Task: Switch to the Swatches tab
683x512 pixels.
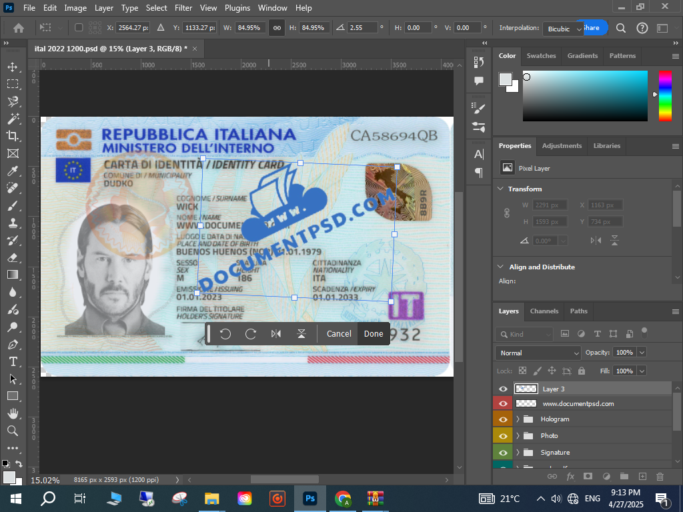Action: coord(541,56)
